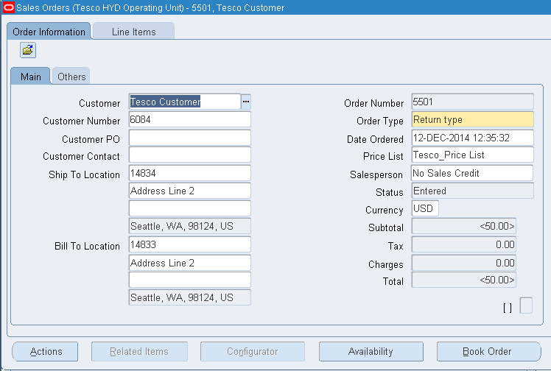
Task: Click the Ship To Location field 14834
Action: [x=190, y=173]
